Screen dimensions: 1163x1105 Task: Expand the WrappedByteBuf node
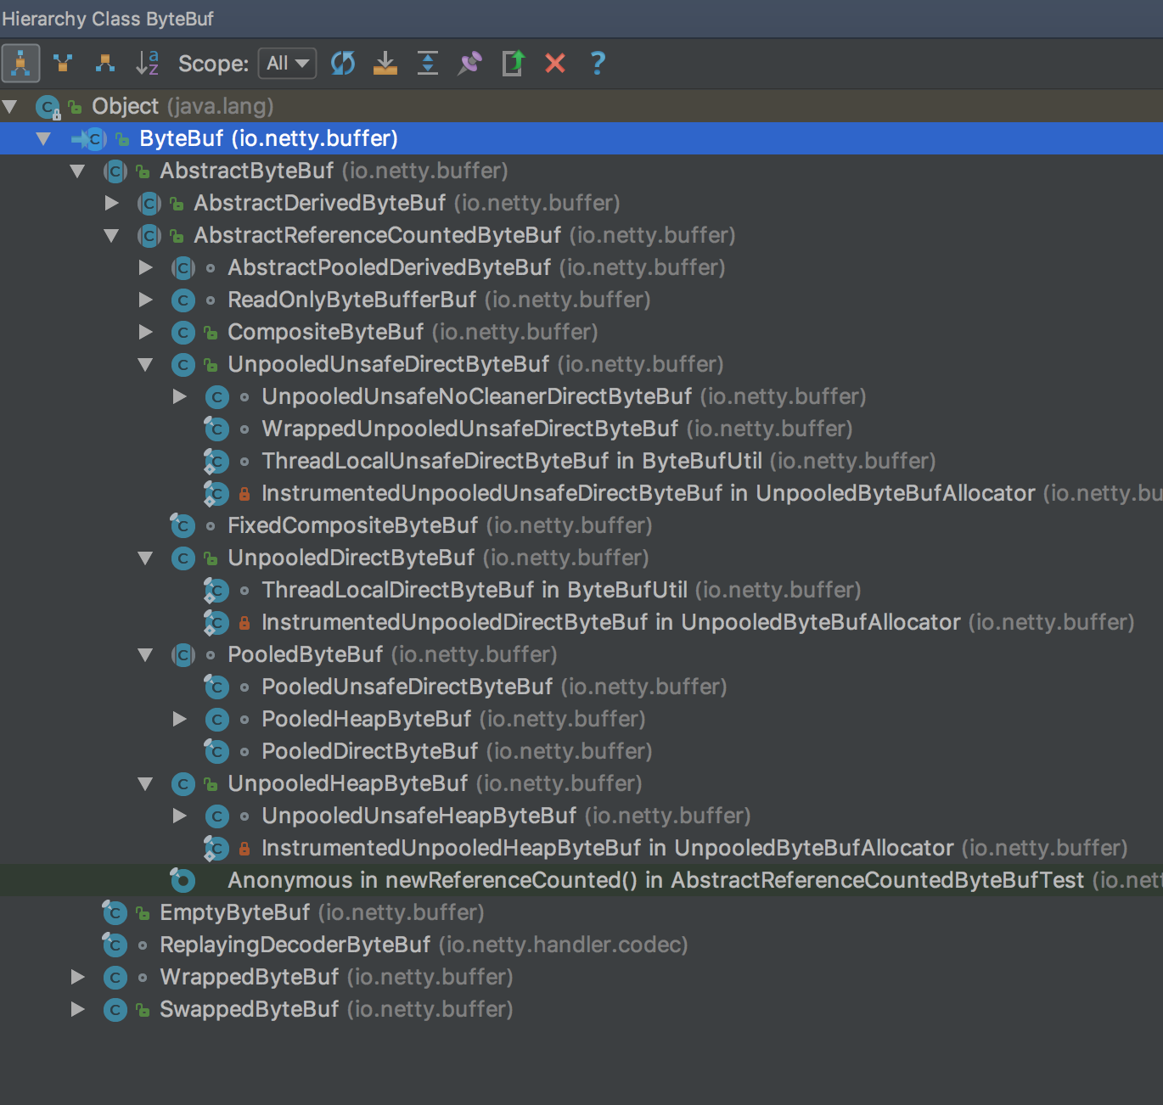[77, 977]
